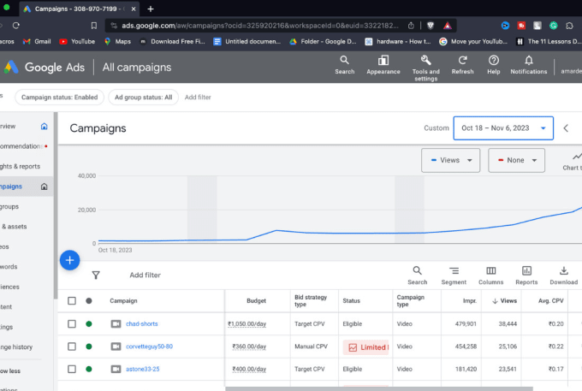Click the funnel filter icon above the table
This screenshot has height=391, width=582.
96,275
